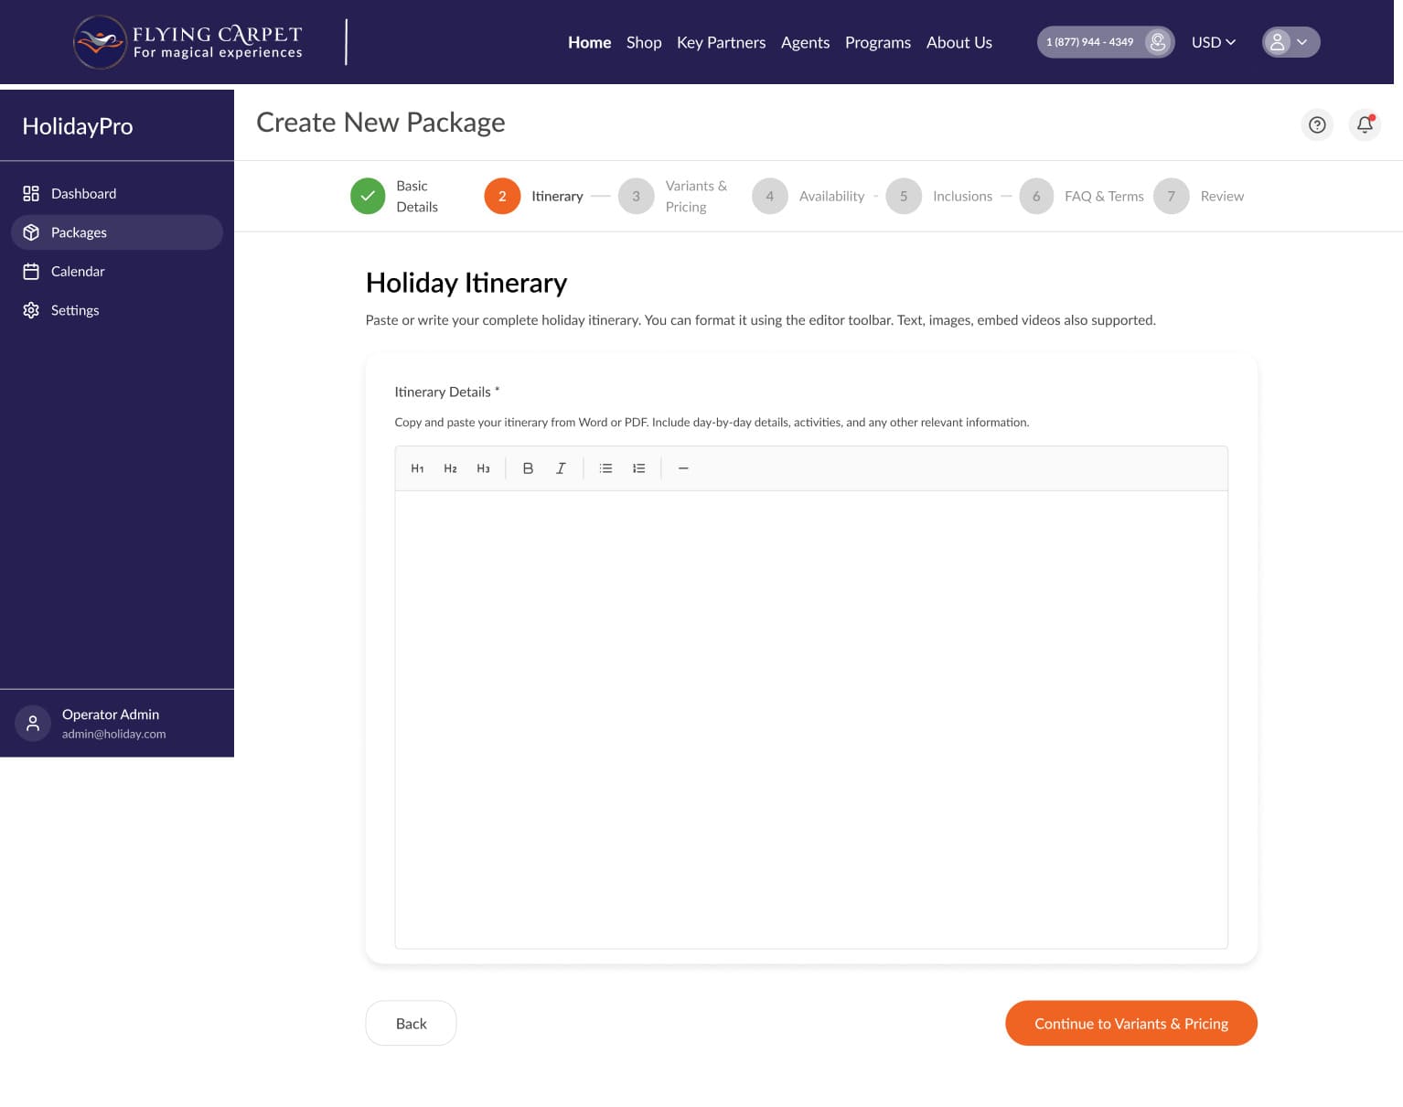Go to Home in top navigation
The height and width of the screenshot is (1107, 1403).
[x=589, y=42]
